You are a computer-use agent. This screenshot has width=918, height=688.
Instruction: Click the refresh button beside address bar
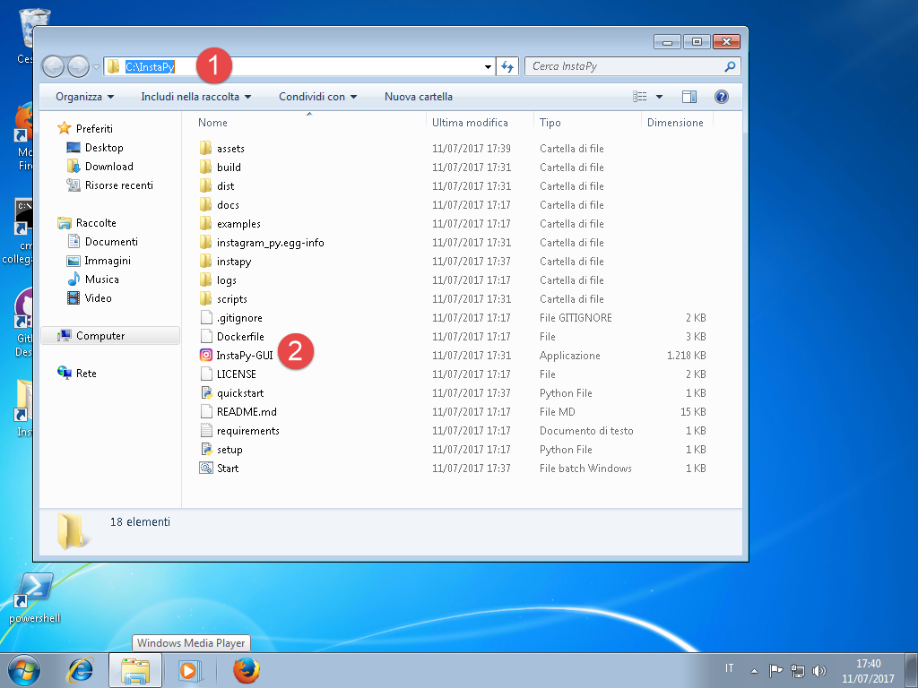pos(507,66)
